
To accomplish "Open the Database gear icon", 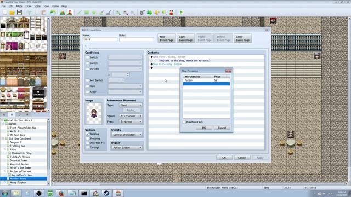I will (142, 13).
